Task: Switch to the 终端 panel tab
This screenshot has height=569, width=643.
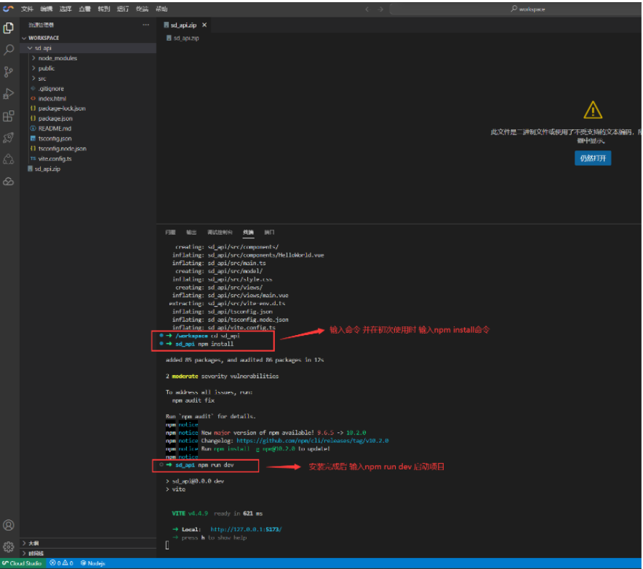Action: (248, 233)
